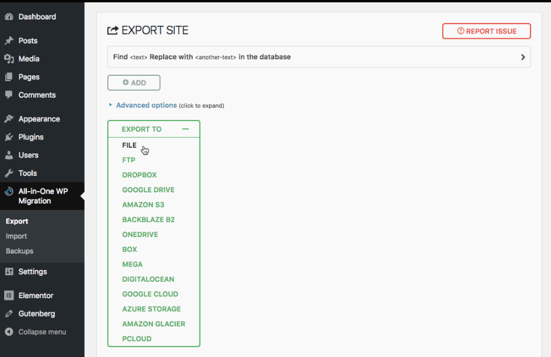The height and width of the screenshot is (357, 551).
Task: Click the Media library icon
Action: point(9,59)
